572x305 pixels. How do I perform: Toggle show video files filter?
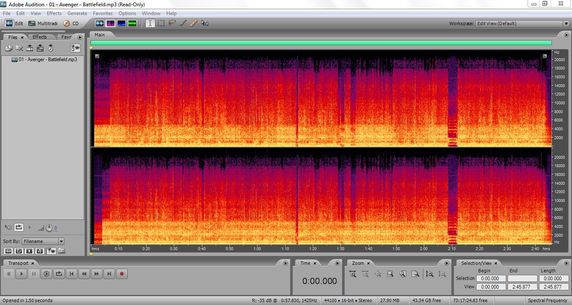29,251
